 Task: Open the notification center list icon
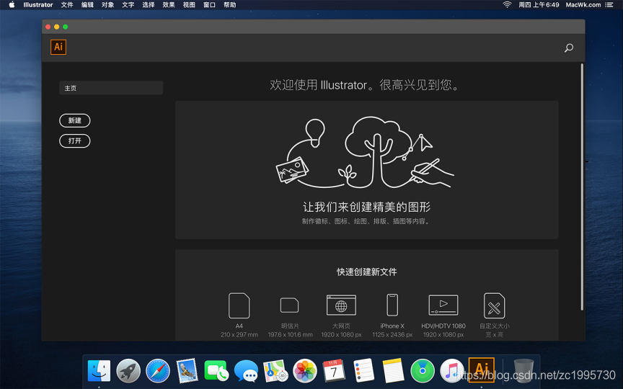point(609,5)
